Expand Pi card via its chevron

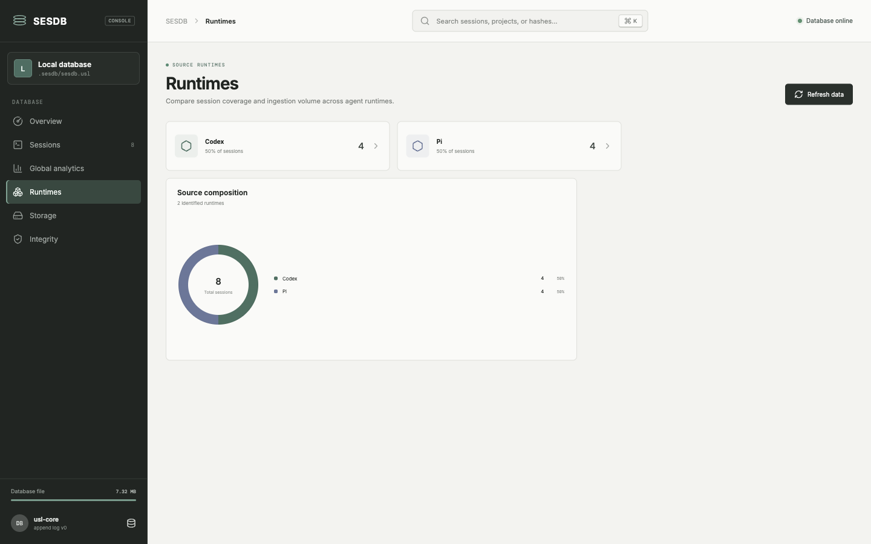(x=607, y=146)
